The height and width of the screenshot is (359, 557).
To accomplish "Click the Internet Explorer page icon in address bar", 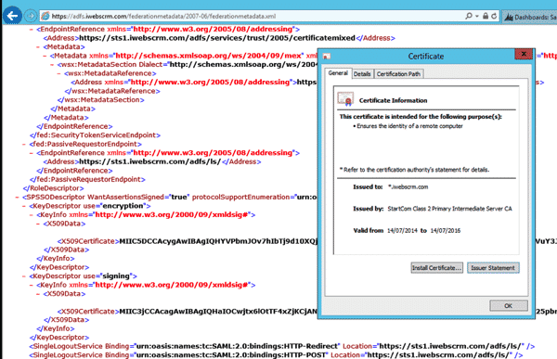I will [x=45, y=16].
